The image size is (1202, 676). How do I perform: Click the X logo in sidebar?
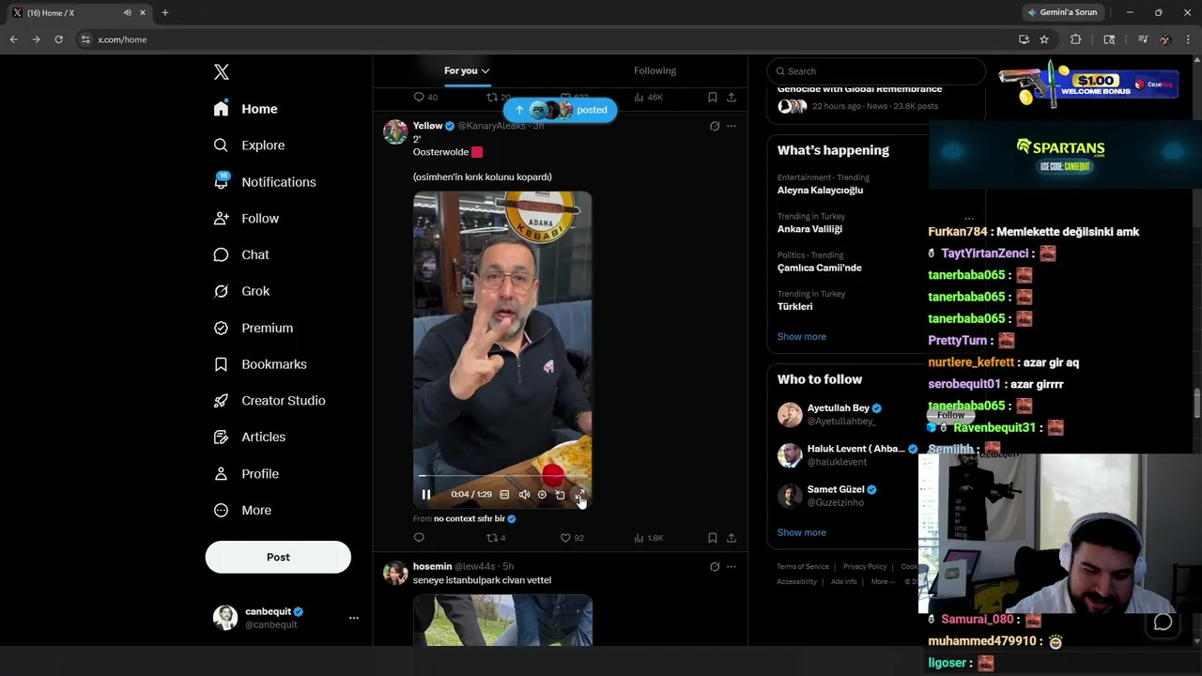click(x=222, y=72)
